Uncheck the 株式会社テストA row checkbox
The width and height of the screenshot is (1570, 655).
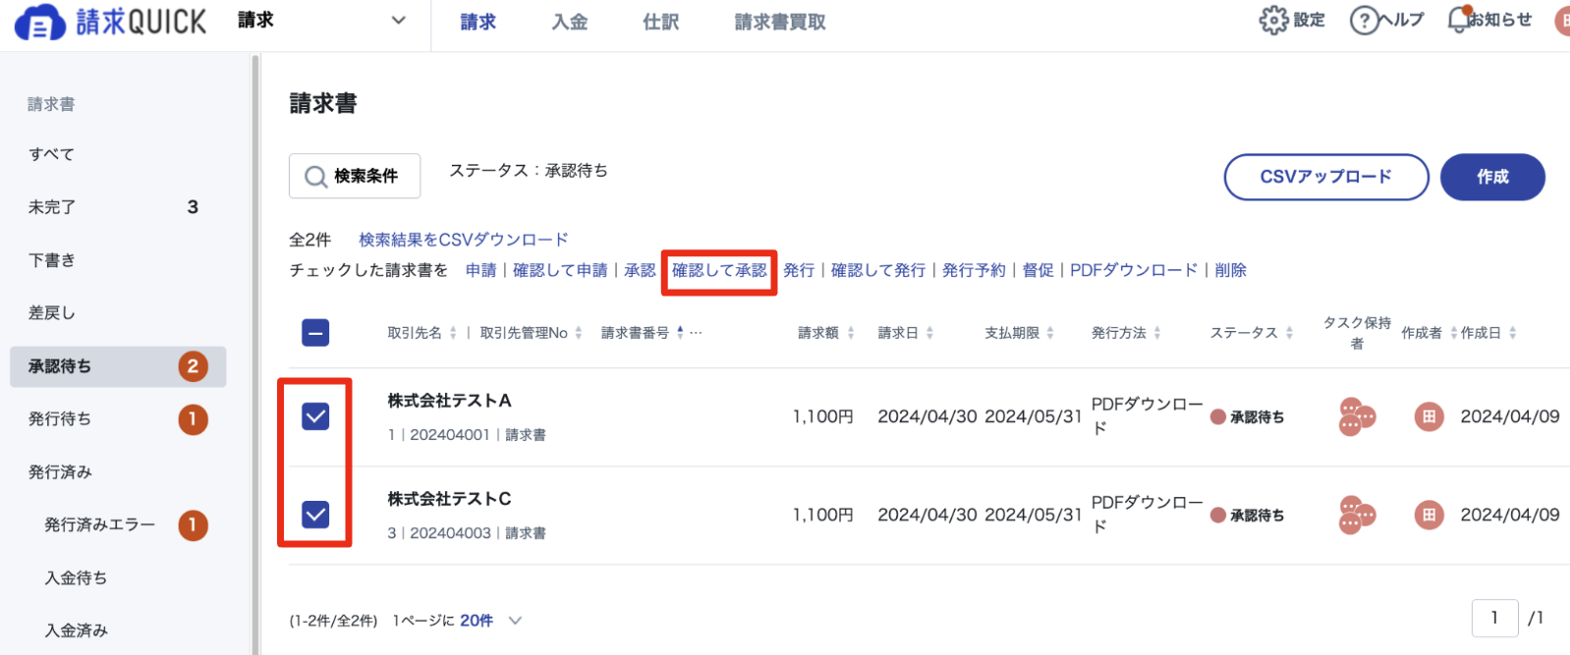[315, 416]
